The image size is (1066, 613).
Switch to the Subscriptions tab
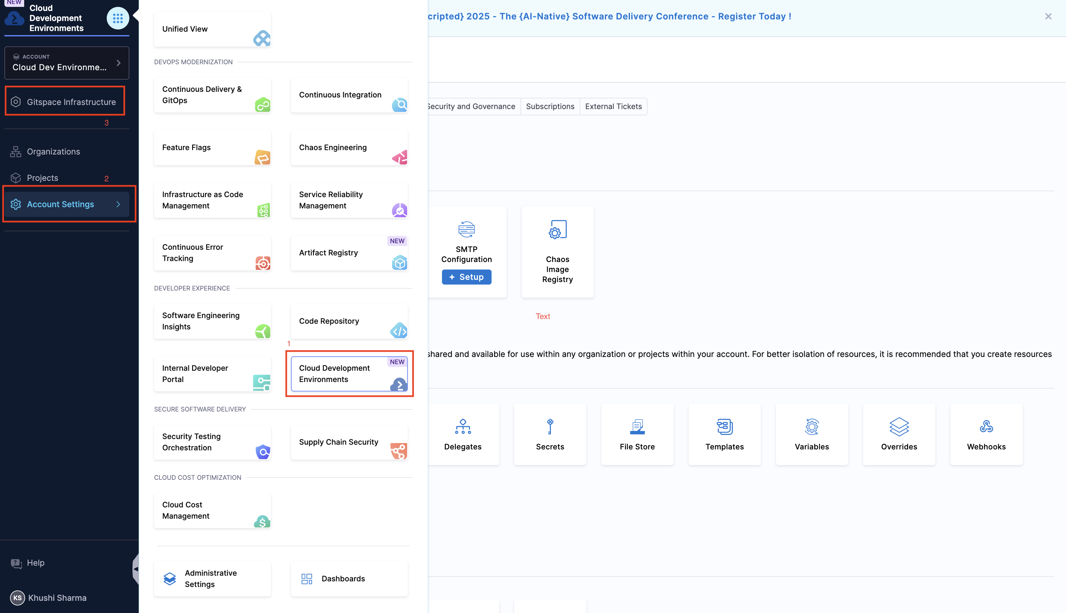[550, 106]
